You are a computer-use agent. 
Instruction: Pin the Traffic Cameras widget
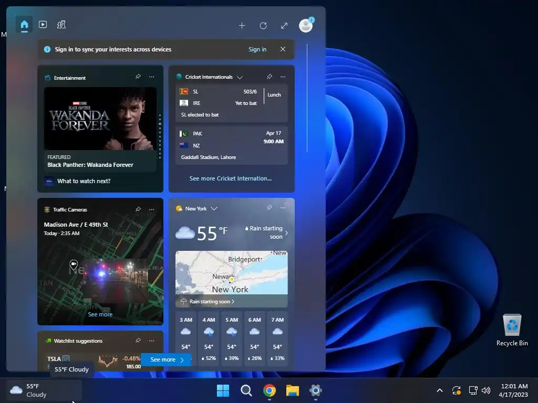click(138, 209)
